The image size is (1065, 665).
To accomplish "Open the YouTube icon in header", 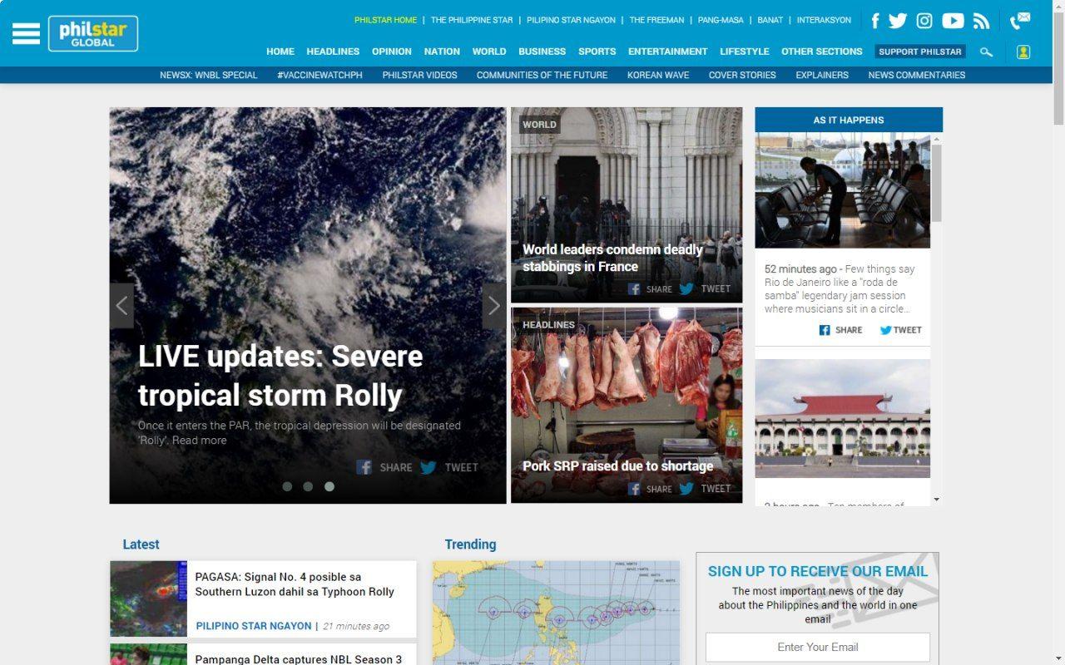I will [953, 21].
